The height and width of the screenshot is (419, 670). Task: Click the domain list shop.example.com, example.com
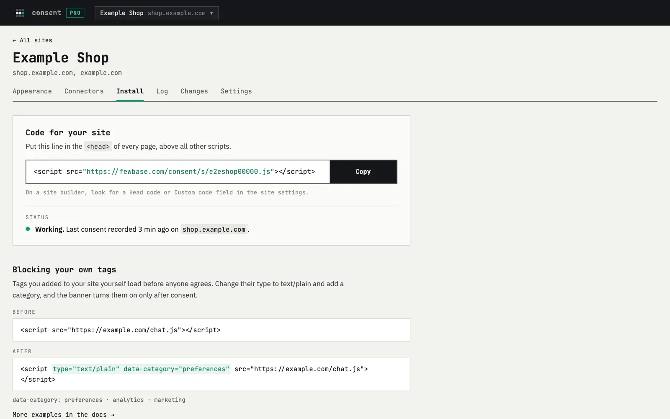pos(67,73)
